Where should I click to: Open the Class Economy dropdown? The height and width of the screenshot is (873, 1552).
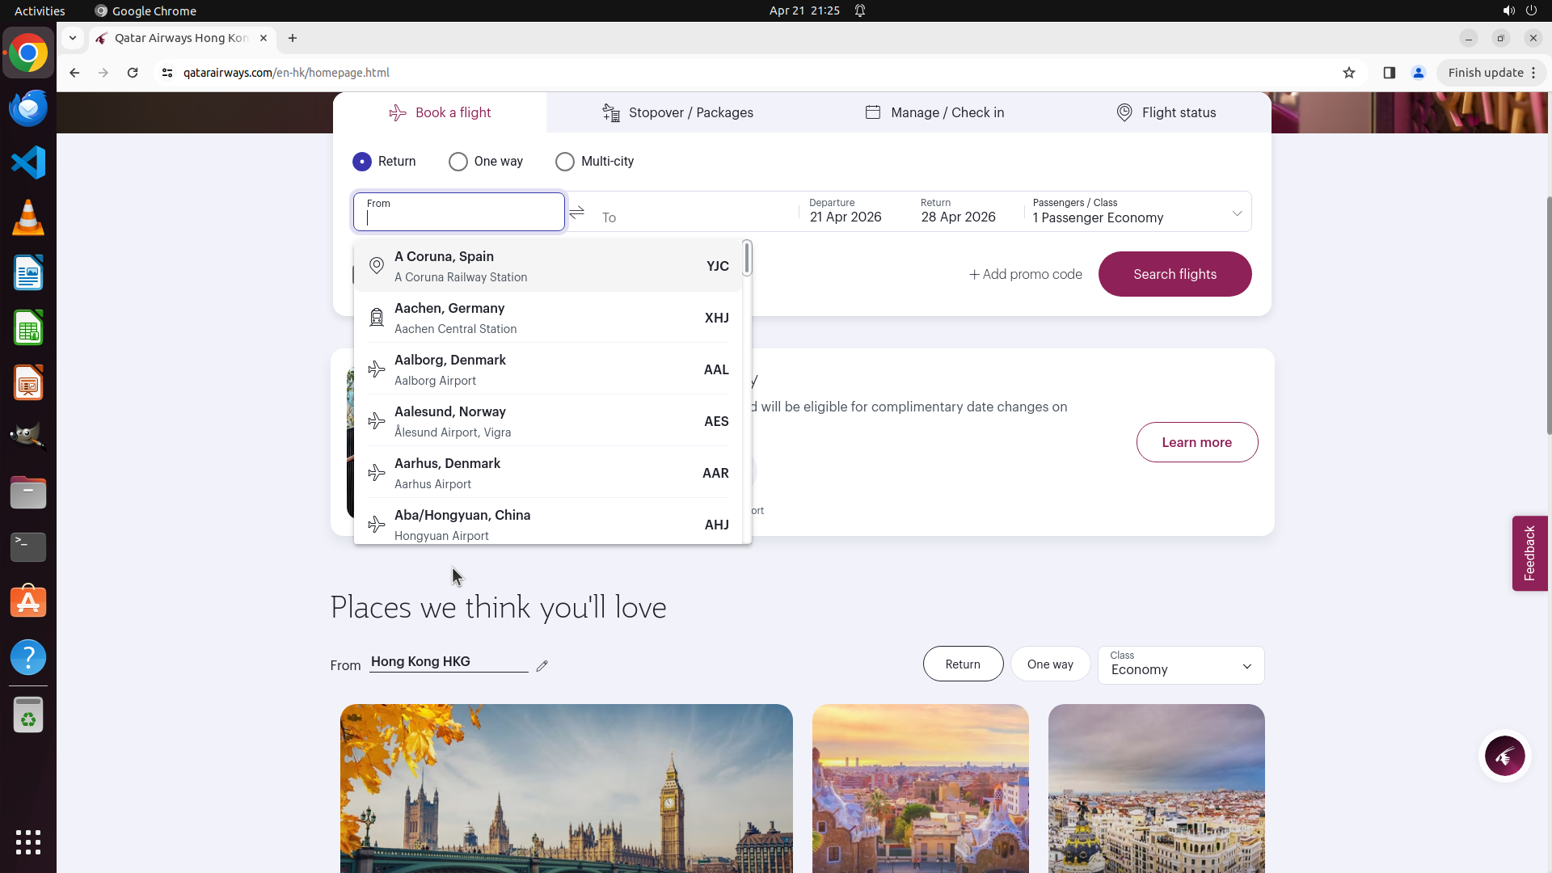[x=1180, y=664]
